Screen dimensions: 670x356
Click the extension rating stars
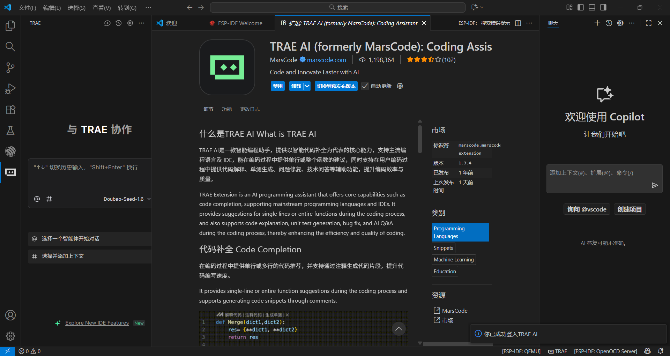pyautogui.click(x=424, y=60)
